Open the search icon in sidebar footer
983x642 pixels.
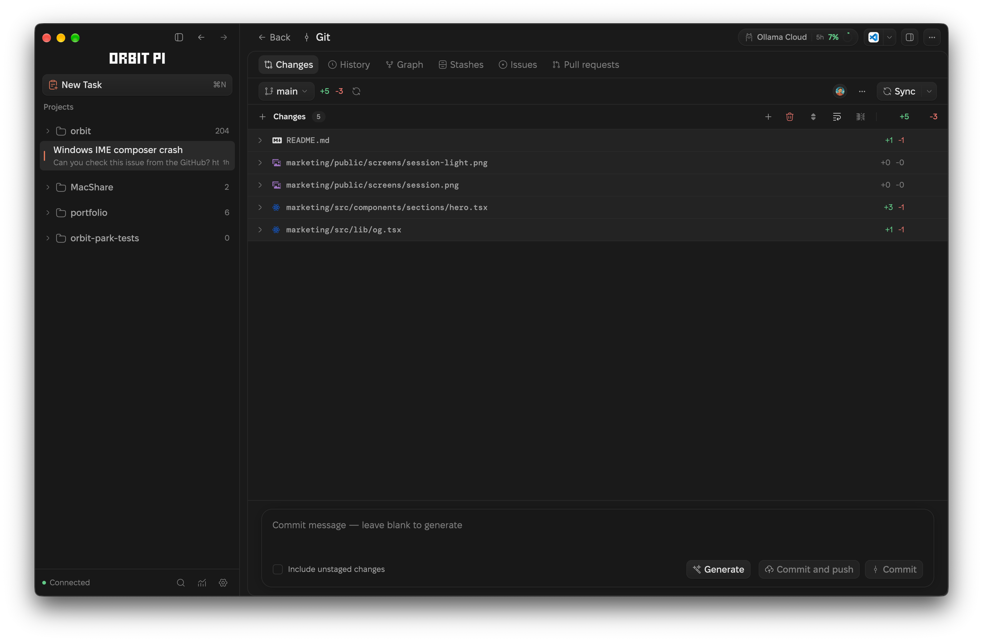(x=181, y=583)
